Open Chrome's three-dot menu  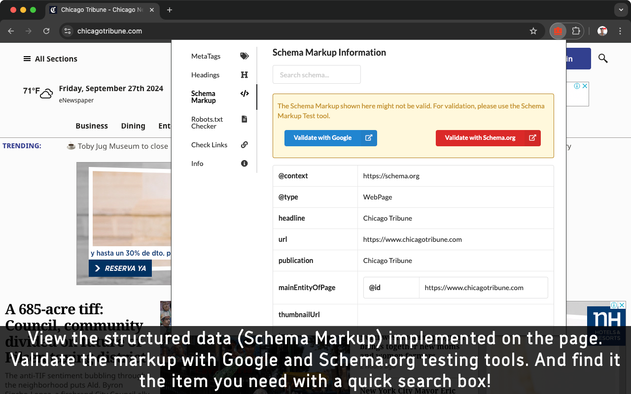620,31
